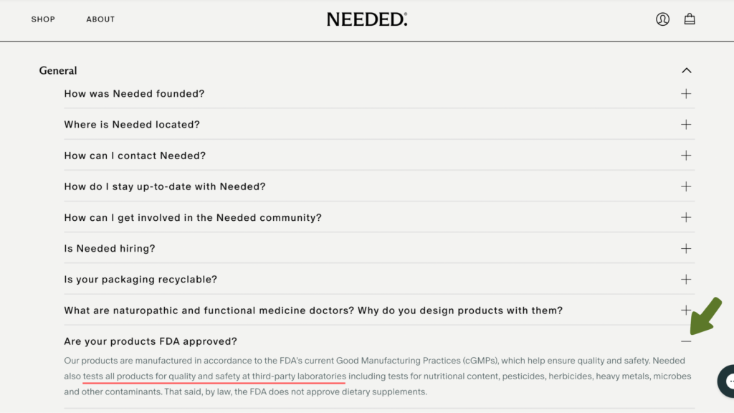Image resolution: width=734 pixels, height=413 pixels.
Task: Click 'How was Needed founded?' question text
Action: pos(134,94)
